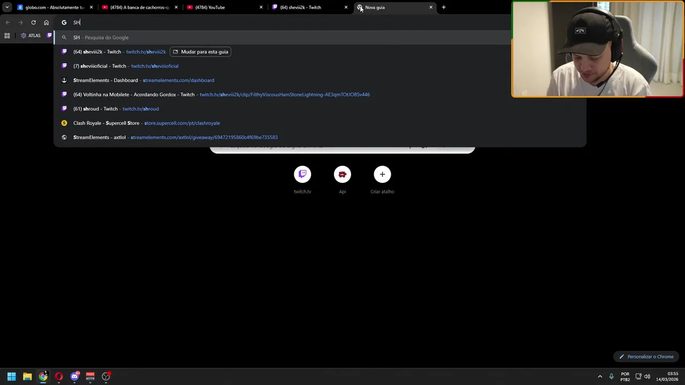Open network status tray icon
685x385 pixels.
coord(638,376)
